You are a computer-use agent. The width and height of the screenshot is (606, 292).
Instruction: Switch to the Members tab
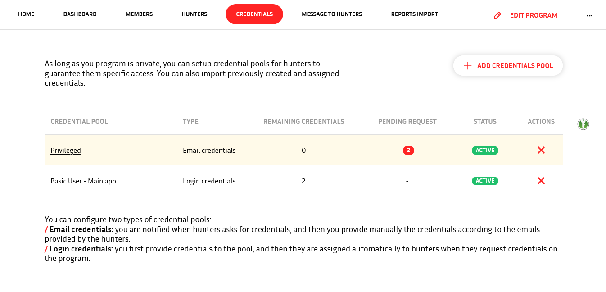(139, 14)
